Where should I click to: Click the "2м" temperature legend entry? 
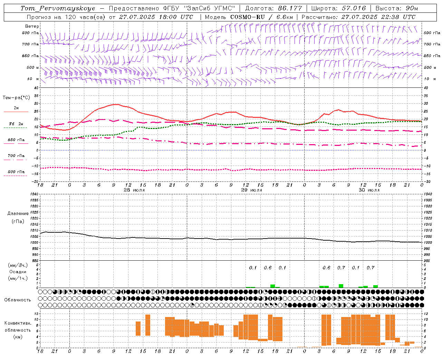16,108
